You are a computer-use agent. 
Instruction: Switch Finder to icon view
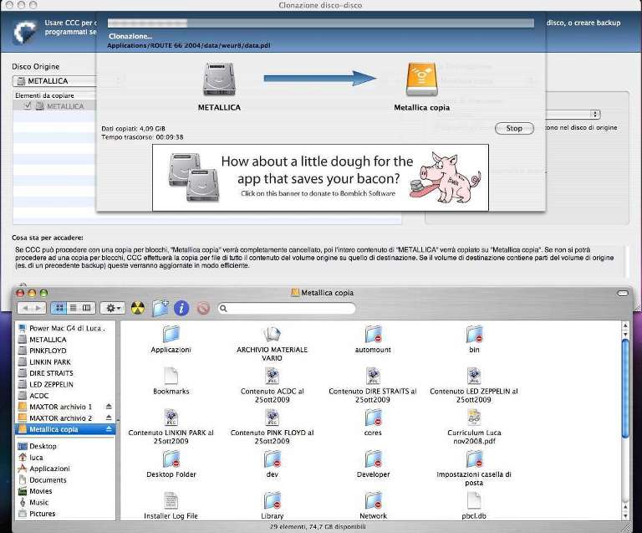click(x=59, y=308)
